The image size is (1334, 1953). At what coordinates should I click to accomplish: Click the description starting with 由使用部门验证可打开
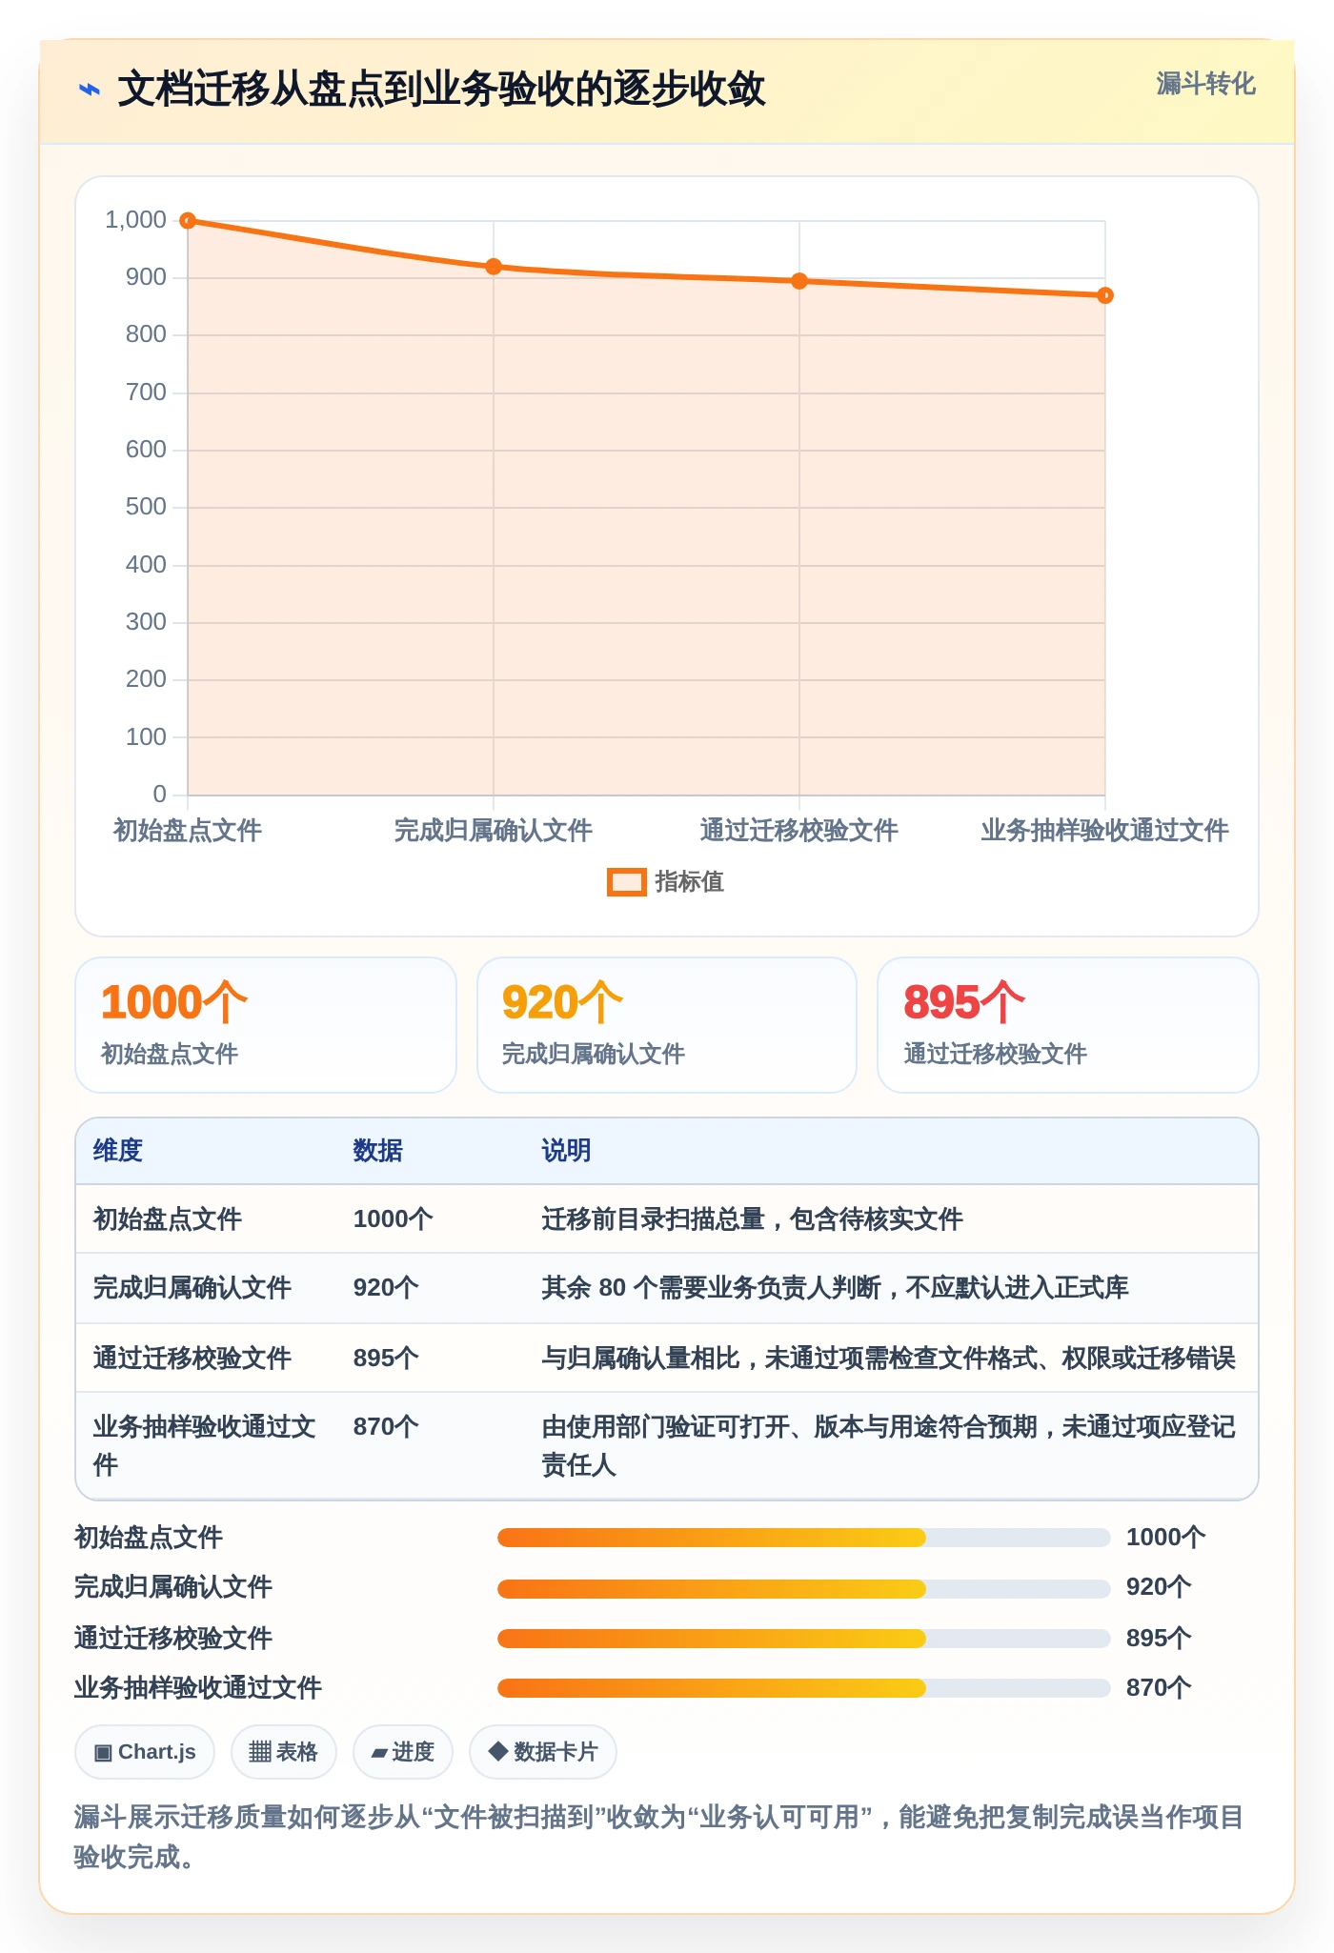(x=888, y=1446)
